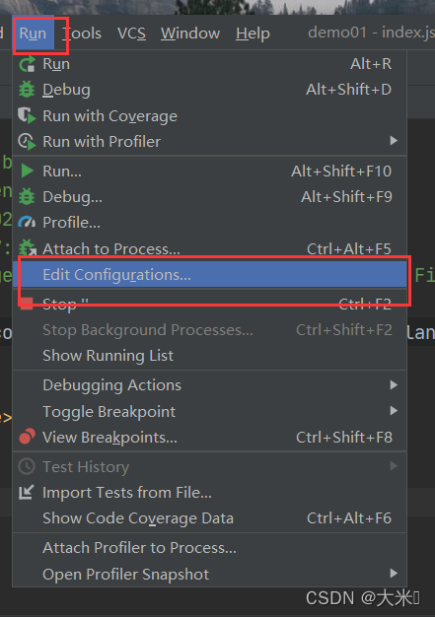This screenshot has width=435, height=617.
Task: Expand the Open Profiler Snapshot submenu arrow
Action: [394, 574]
